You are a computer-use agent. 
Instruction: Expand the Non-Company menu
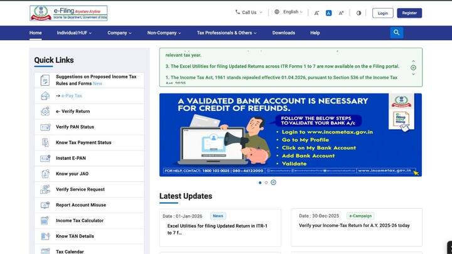[x=164, y=33]
